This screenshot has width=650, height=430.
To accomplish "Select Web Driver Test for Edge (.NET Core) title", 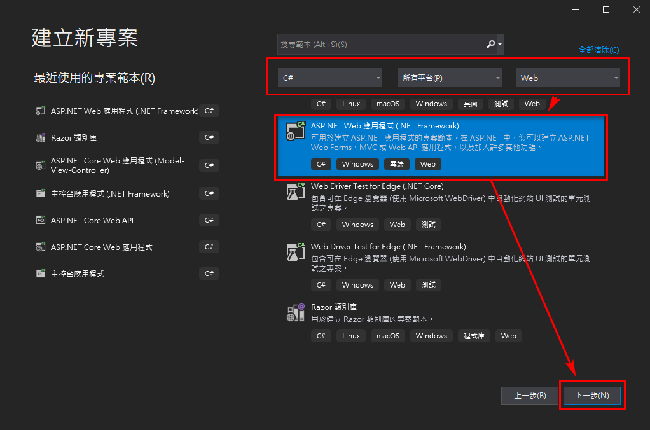I will pos(377,186).
